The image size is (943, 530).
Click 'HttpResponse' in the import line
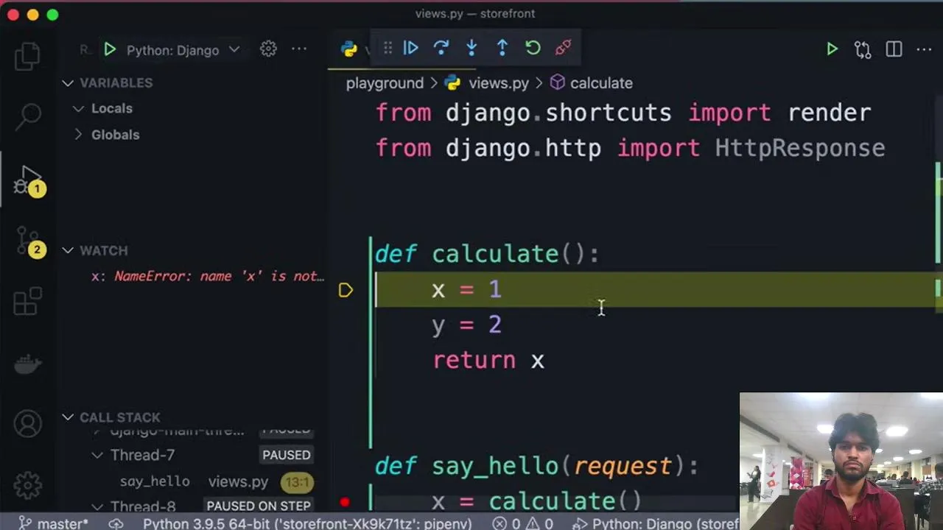click(800, 148)
